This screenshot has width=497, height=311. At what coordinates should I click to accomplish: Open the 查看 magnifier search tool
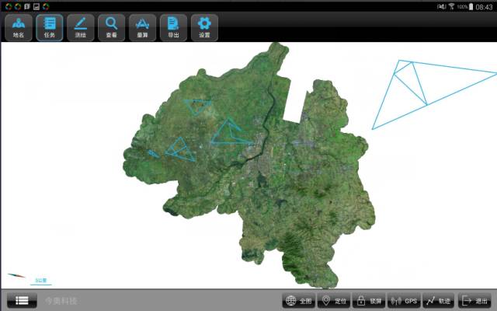pos(111,28)
